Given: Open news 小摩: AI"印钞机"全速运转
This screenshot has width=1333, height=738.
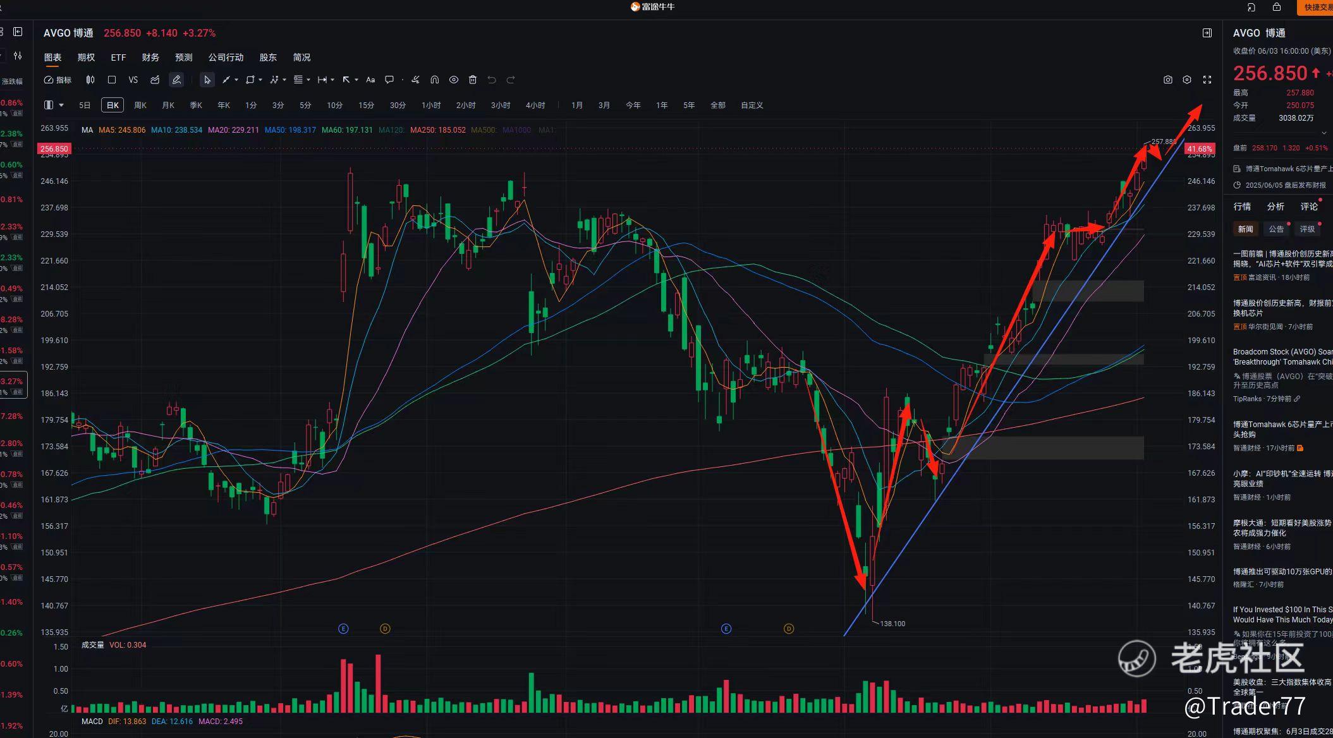Looking at the screenshot, I should (1282, 478).
